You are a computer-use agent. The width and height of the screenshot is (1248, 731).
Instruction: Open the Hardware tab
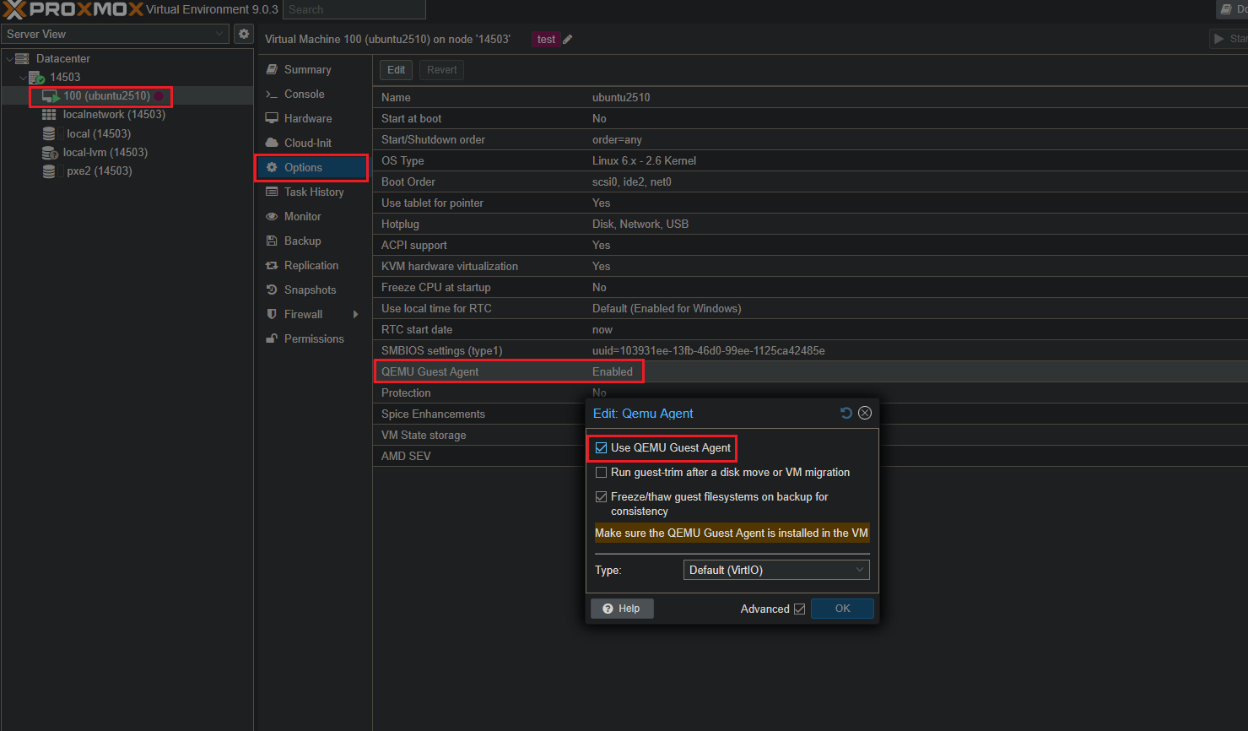tap(308, 119)
